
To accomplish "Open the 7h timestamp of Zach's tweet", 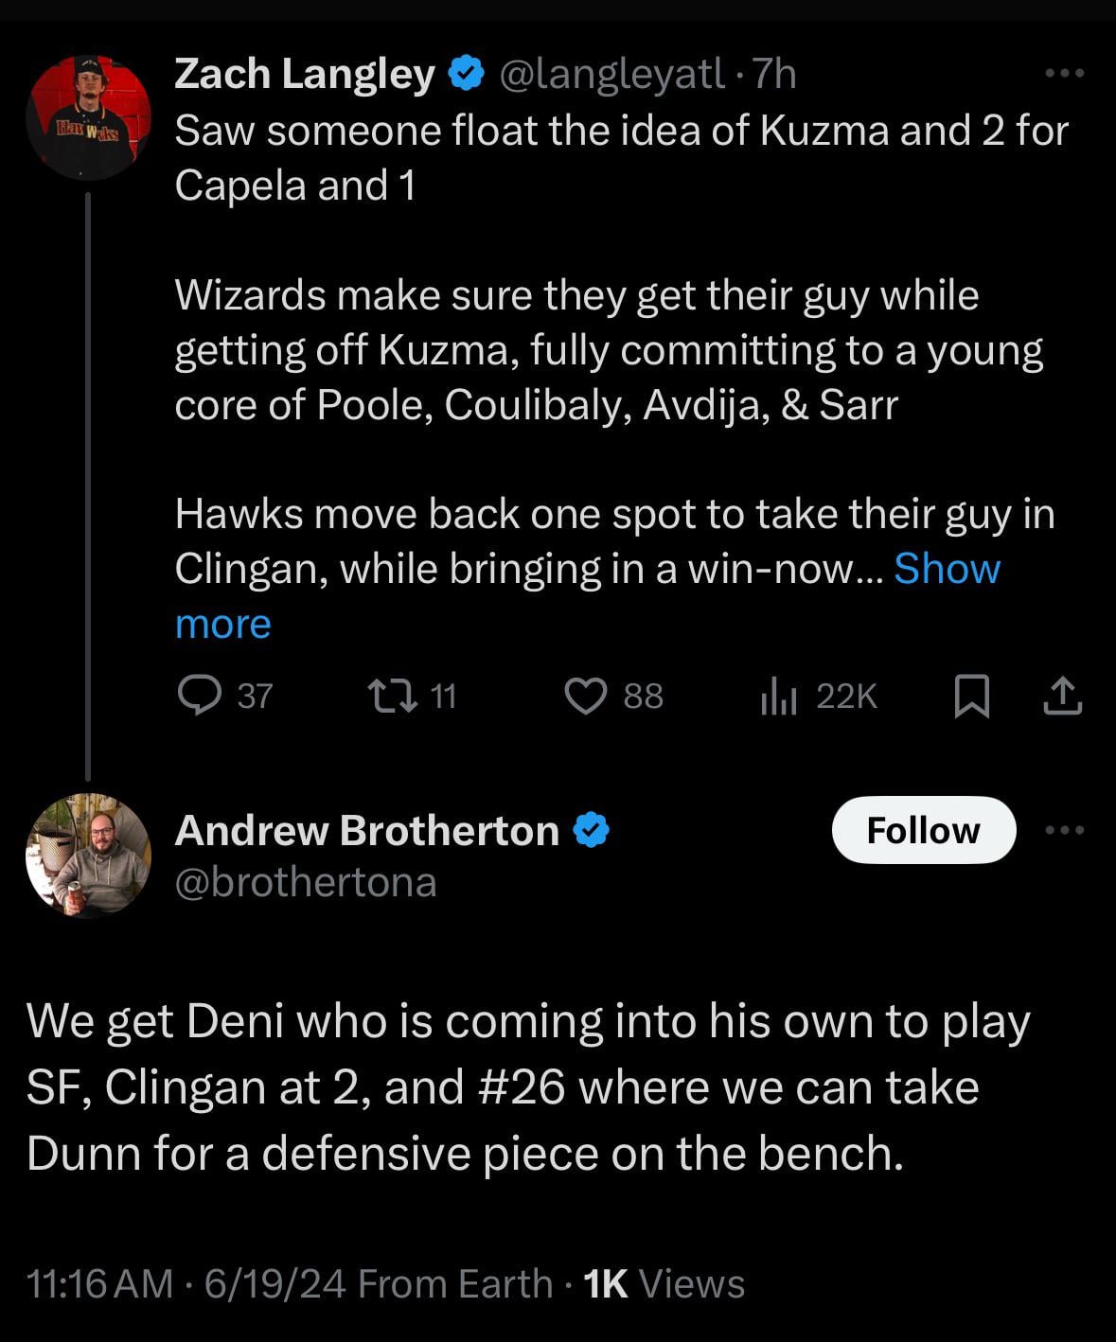I will click(x=773, y=74).
